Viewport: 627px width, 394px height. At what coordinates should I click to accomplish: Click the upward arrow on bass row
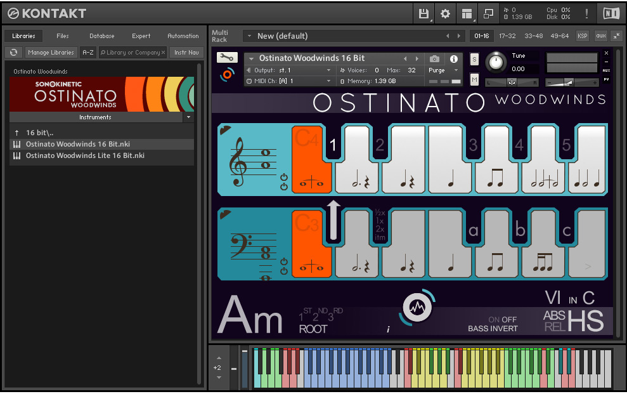(x=333, y=220)
